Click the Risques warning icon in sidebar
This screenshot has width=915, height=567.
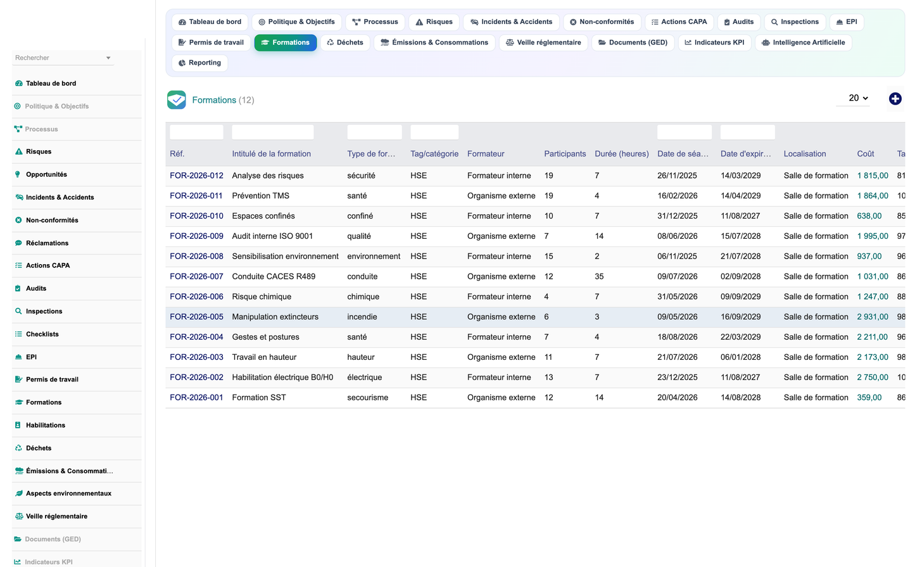18,152
